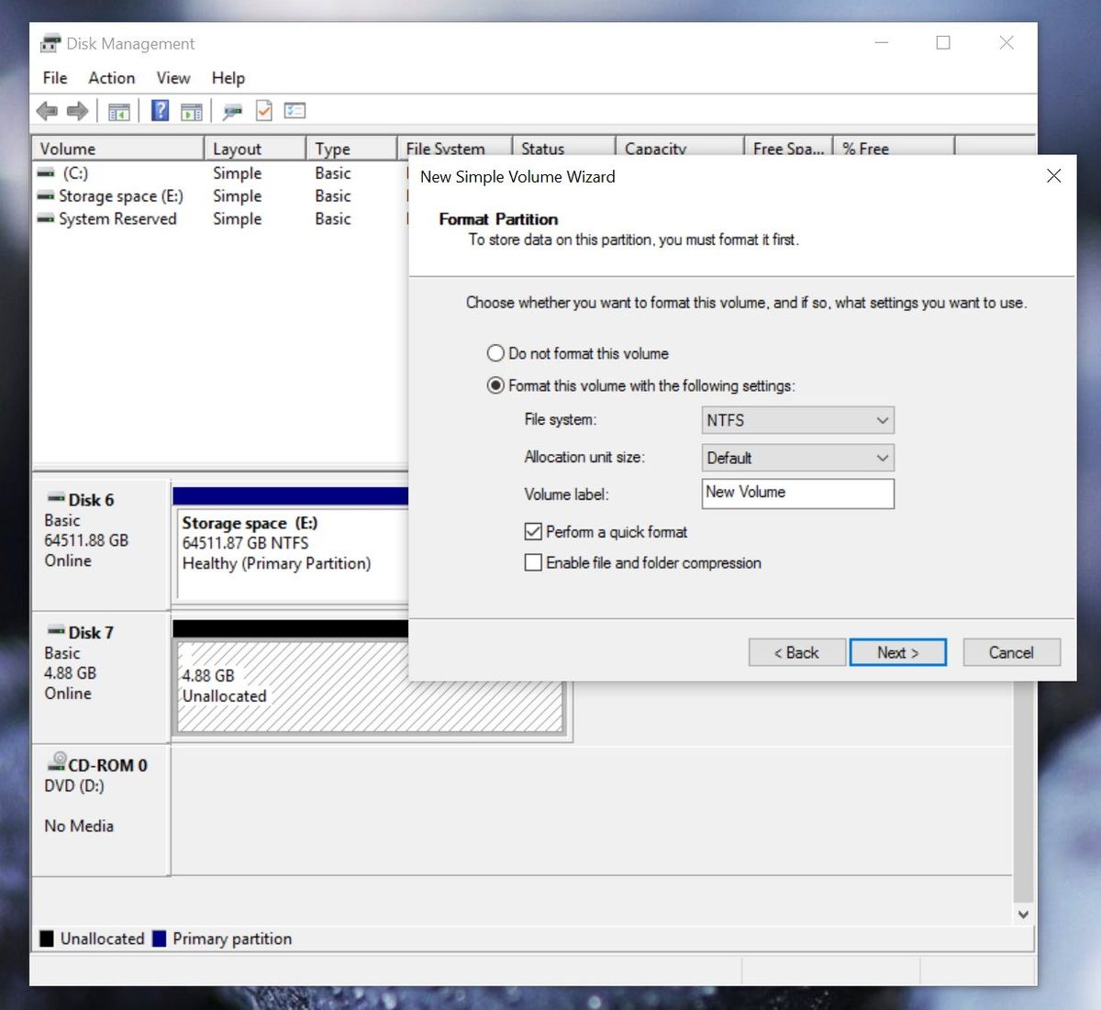Image resolution: width=1101 pixels, height=1010 pixels.
Task: Sort by the % Free column header
Action: coord(894,148)
